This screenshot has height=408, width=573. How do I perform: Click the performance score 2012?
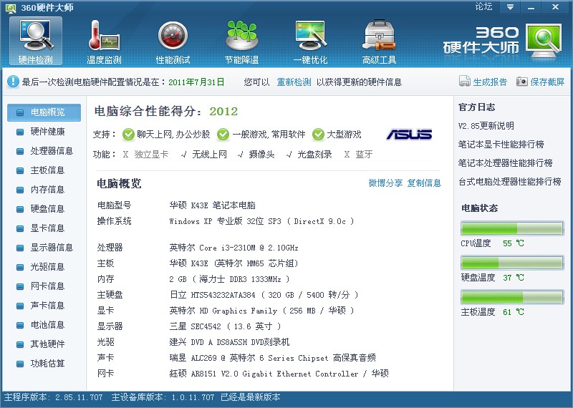click(x=223, y=112)
